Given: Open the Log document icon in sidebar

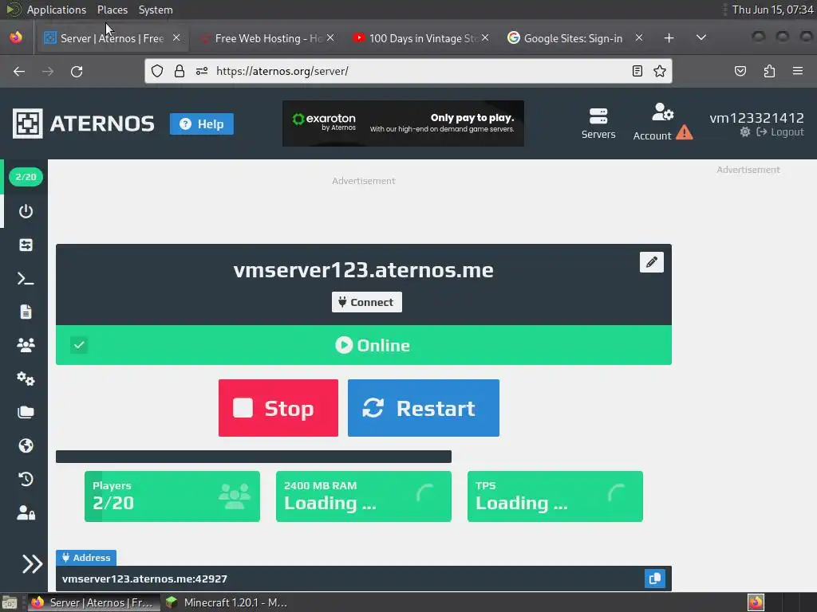Looking at the screenshot, I should pyautogui.click(x=26, y=312).
